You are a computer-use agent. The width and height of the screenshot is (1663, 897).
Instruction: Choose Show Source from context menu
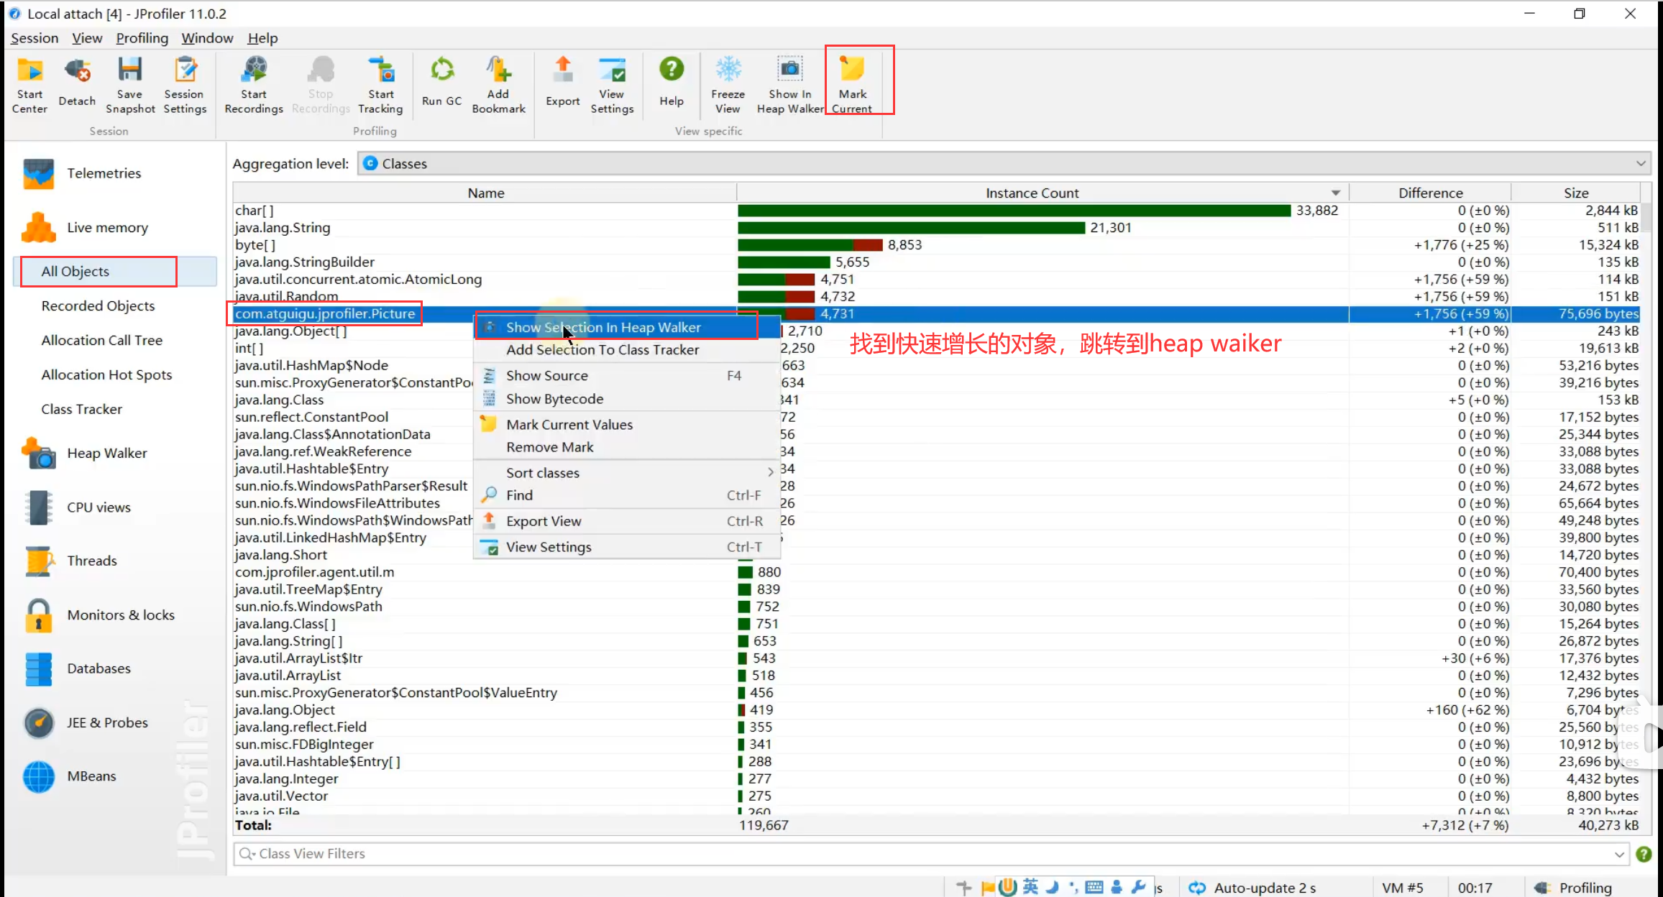coord(627,376)
